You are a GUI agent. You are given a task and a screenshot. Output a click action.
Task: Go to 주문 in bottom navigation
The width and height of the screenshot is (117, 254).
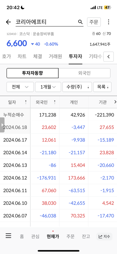point(70,236)
